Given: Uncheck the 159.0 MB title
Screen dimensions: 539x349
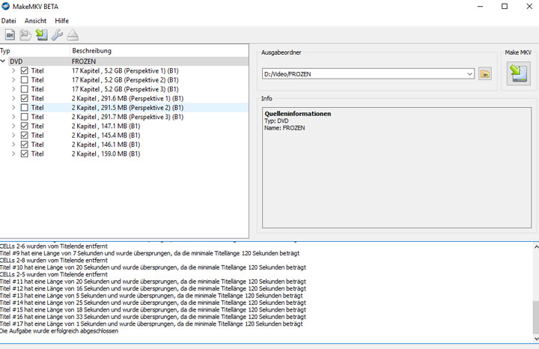Looking at the screenshot, I should (25, 154).
